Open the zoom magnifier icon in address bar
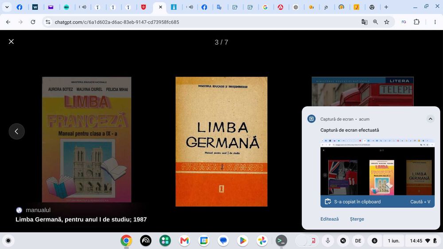443x249 pixels. point(376,22)
